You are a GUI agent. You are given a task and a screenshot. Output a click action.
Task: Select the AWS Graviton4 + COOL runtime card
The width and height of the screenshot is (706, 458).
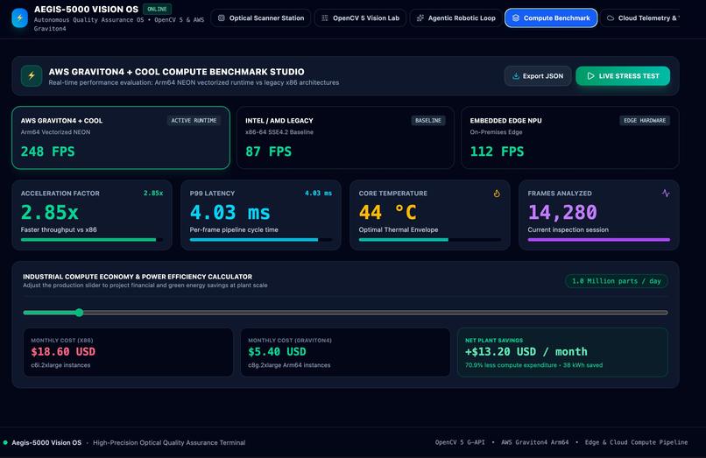[x=121, y=137]
